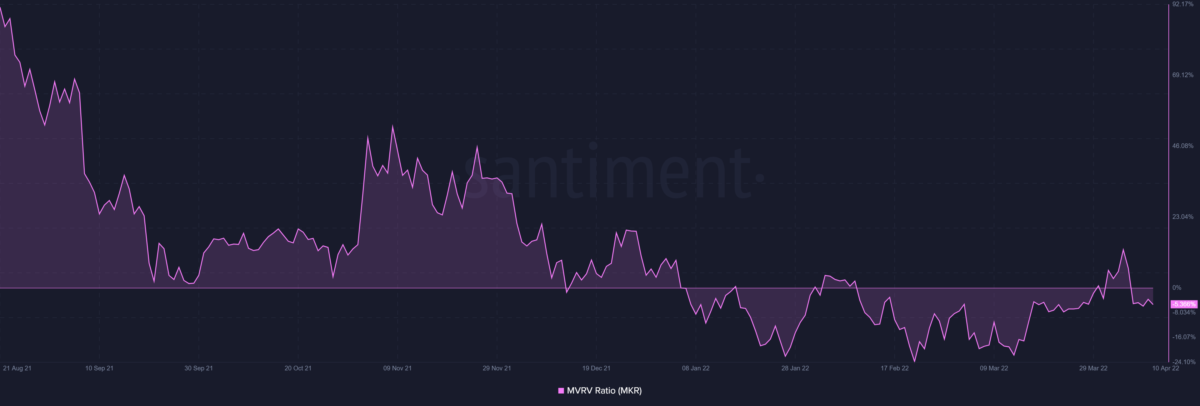Click the 17 Feb 22 date label
The width and height of the screenshot is (1200, 406).
894,368
